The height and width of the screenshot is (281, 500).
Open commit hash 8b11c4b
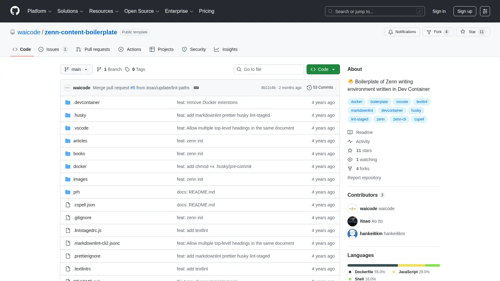coord(268,88)
